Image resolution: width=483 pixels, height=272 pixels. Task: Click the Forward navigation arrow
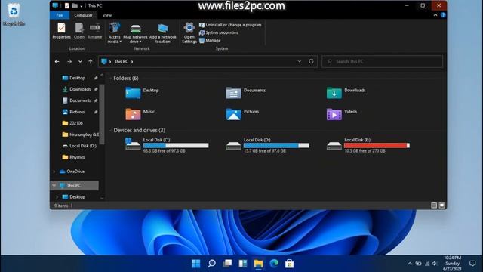pyautogui.click(x=69, y=62)
